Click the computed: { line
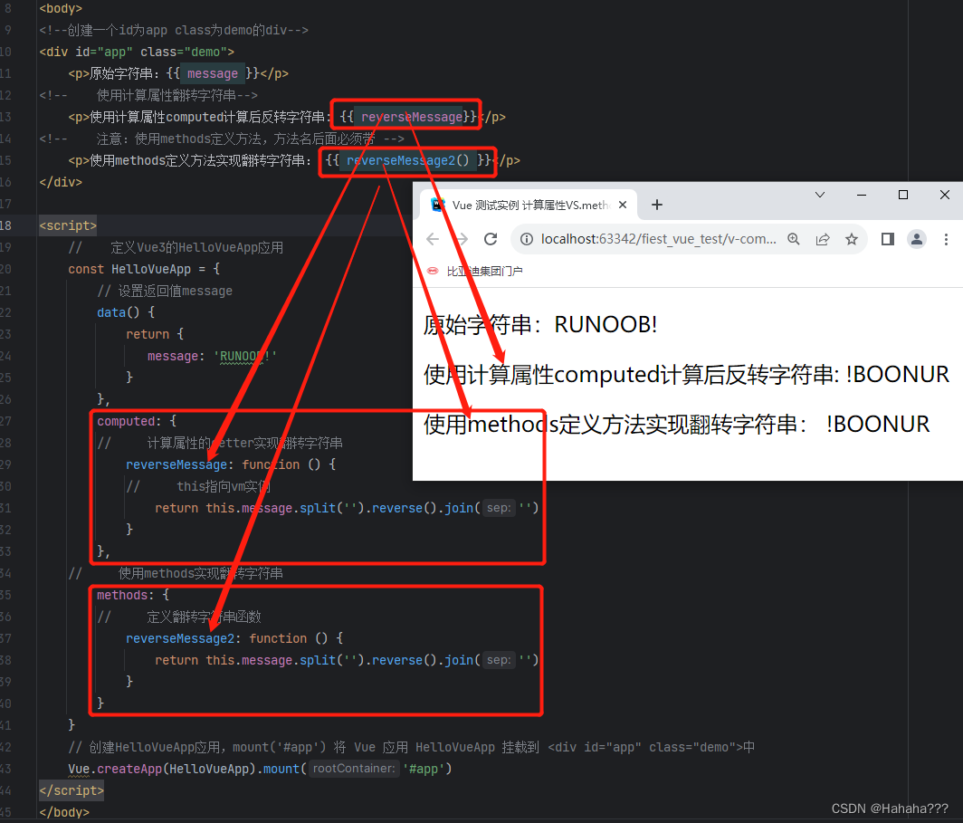 pyautogui.click(x=137, y=421)
